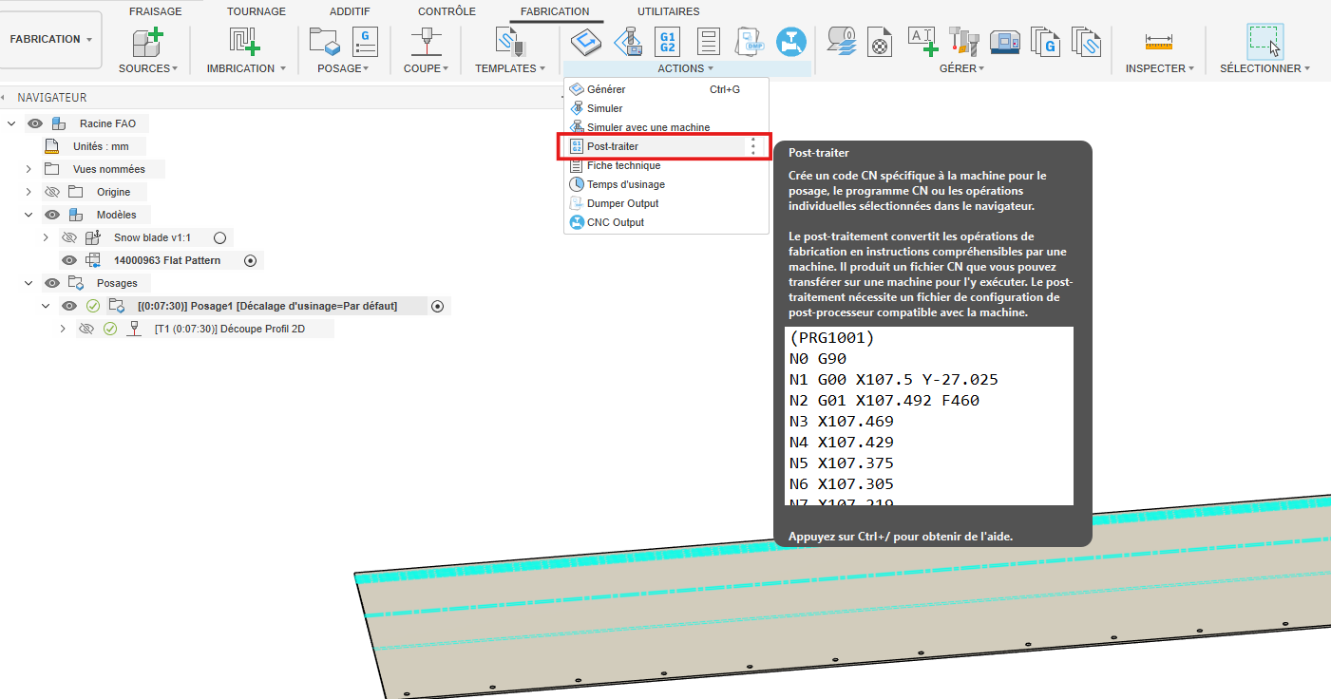This screenshot has width=1331, height=699.
Task: Open the COUPE dropdown menu
Action: click(426, 68)
